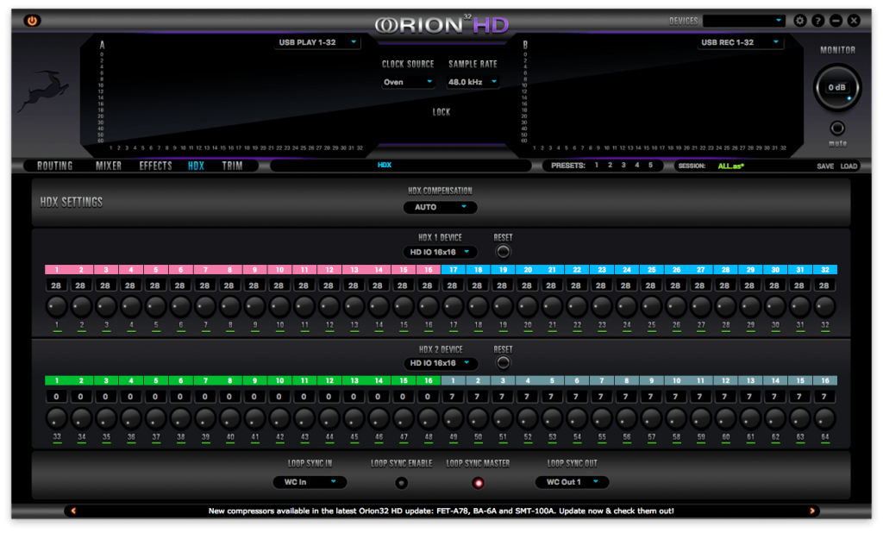Recall preset 3
The height and width of the screenshot is (533, 883).
click(x=623, y=165)
